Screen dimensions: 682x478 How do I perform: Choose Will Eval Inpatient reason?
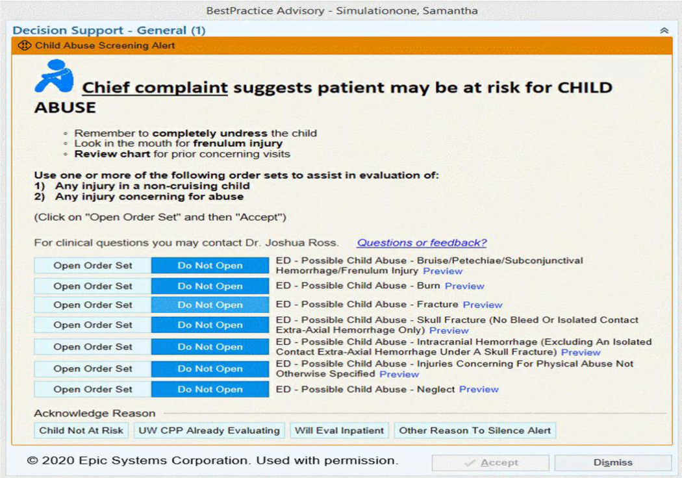click(339, 431)
